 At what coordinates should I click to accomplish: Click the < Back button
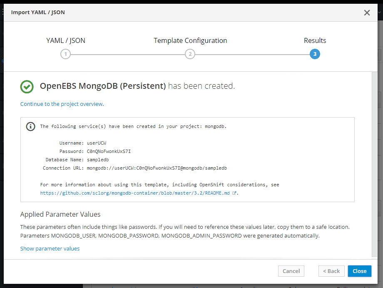click(x=331, y=271)
